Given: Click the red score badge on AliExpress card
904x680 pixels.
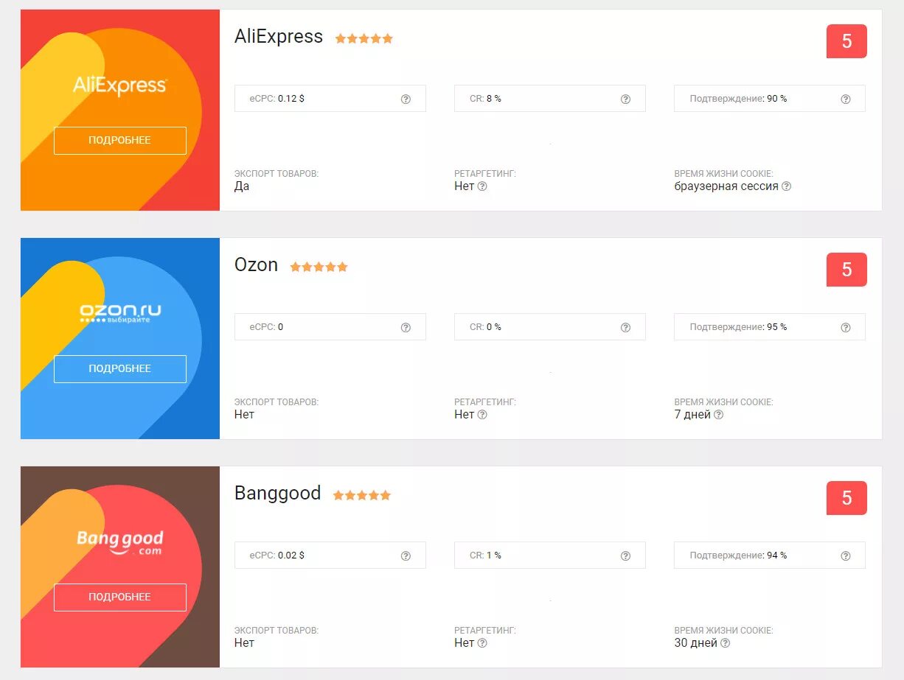Looking at the screenshot, I should (846, 41).
